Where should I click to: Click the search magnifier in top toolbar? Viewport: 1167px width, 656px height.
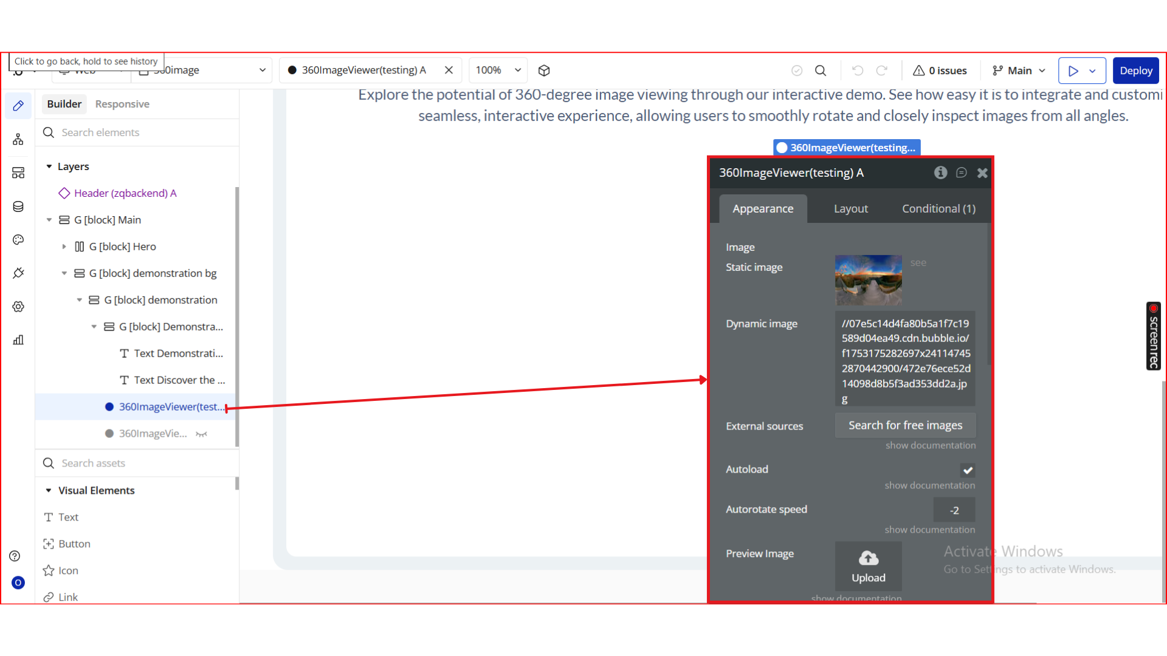821,70
